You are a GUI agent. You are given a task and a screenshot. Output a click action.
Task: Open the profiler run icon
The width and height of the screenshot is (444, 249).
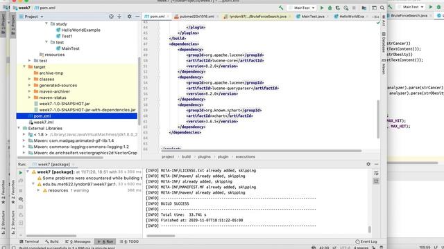[x=345, y=8]
